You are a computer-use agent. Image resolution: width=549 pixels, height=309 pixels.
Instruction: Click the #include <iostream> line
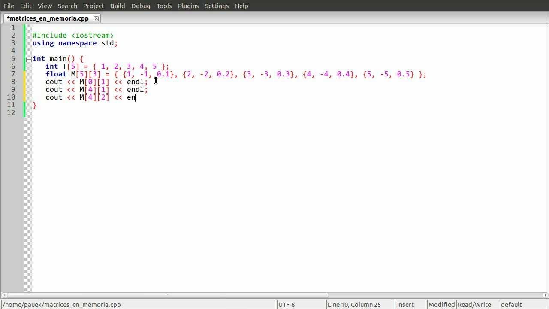pyautogui.click(x=73, y=35)
